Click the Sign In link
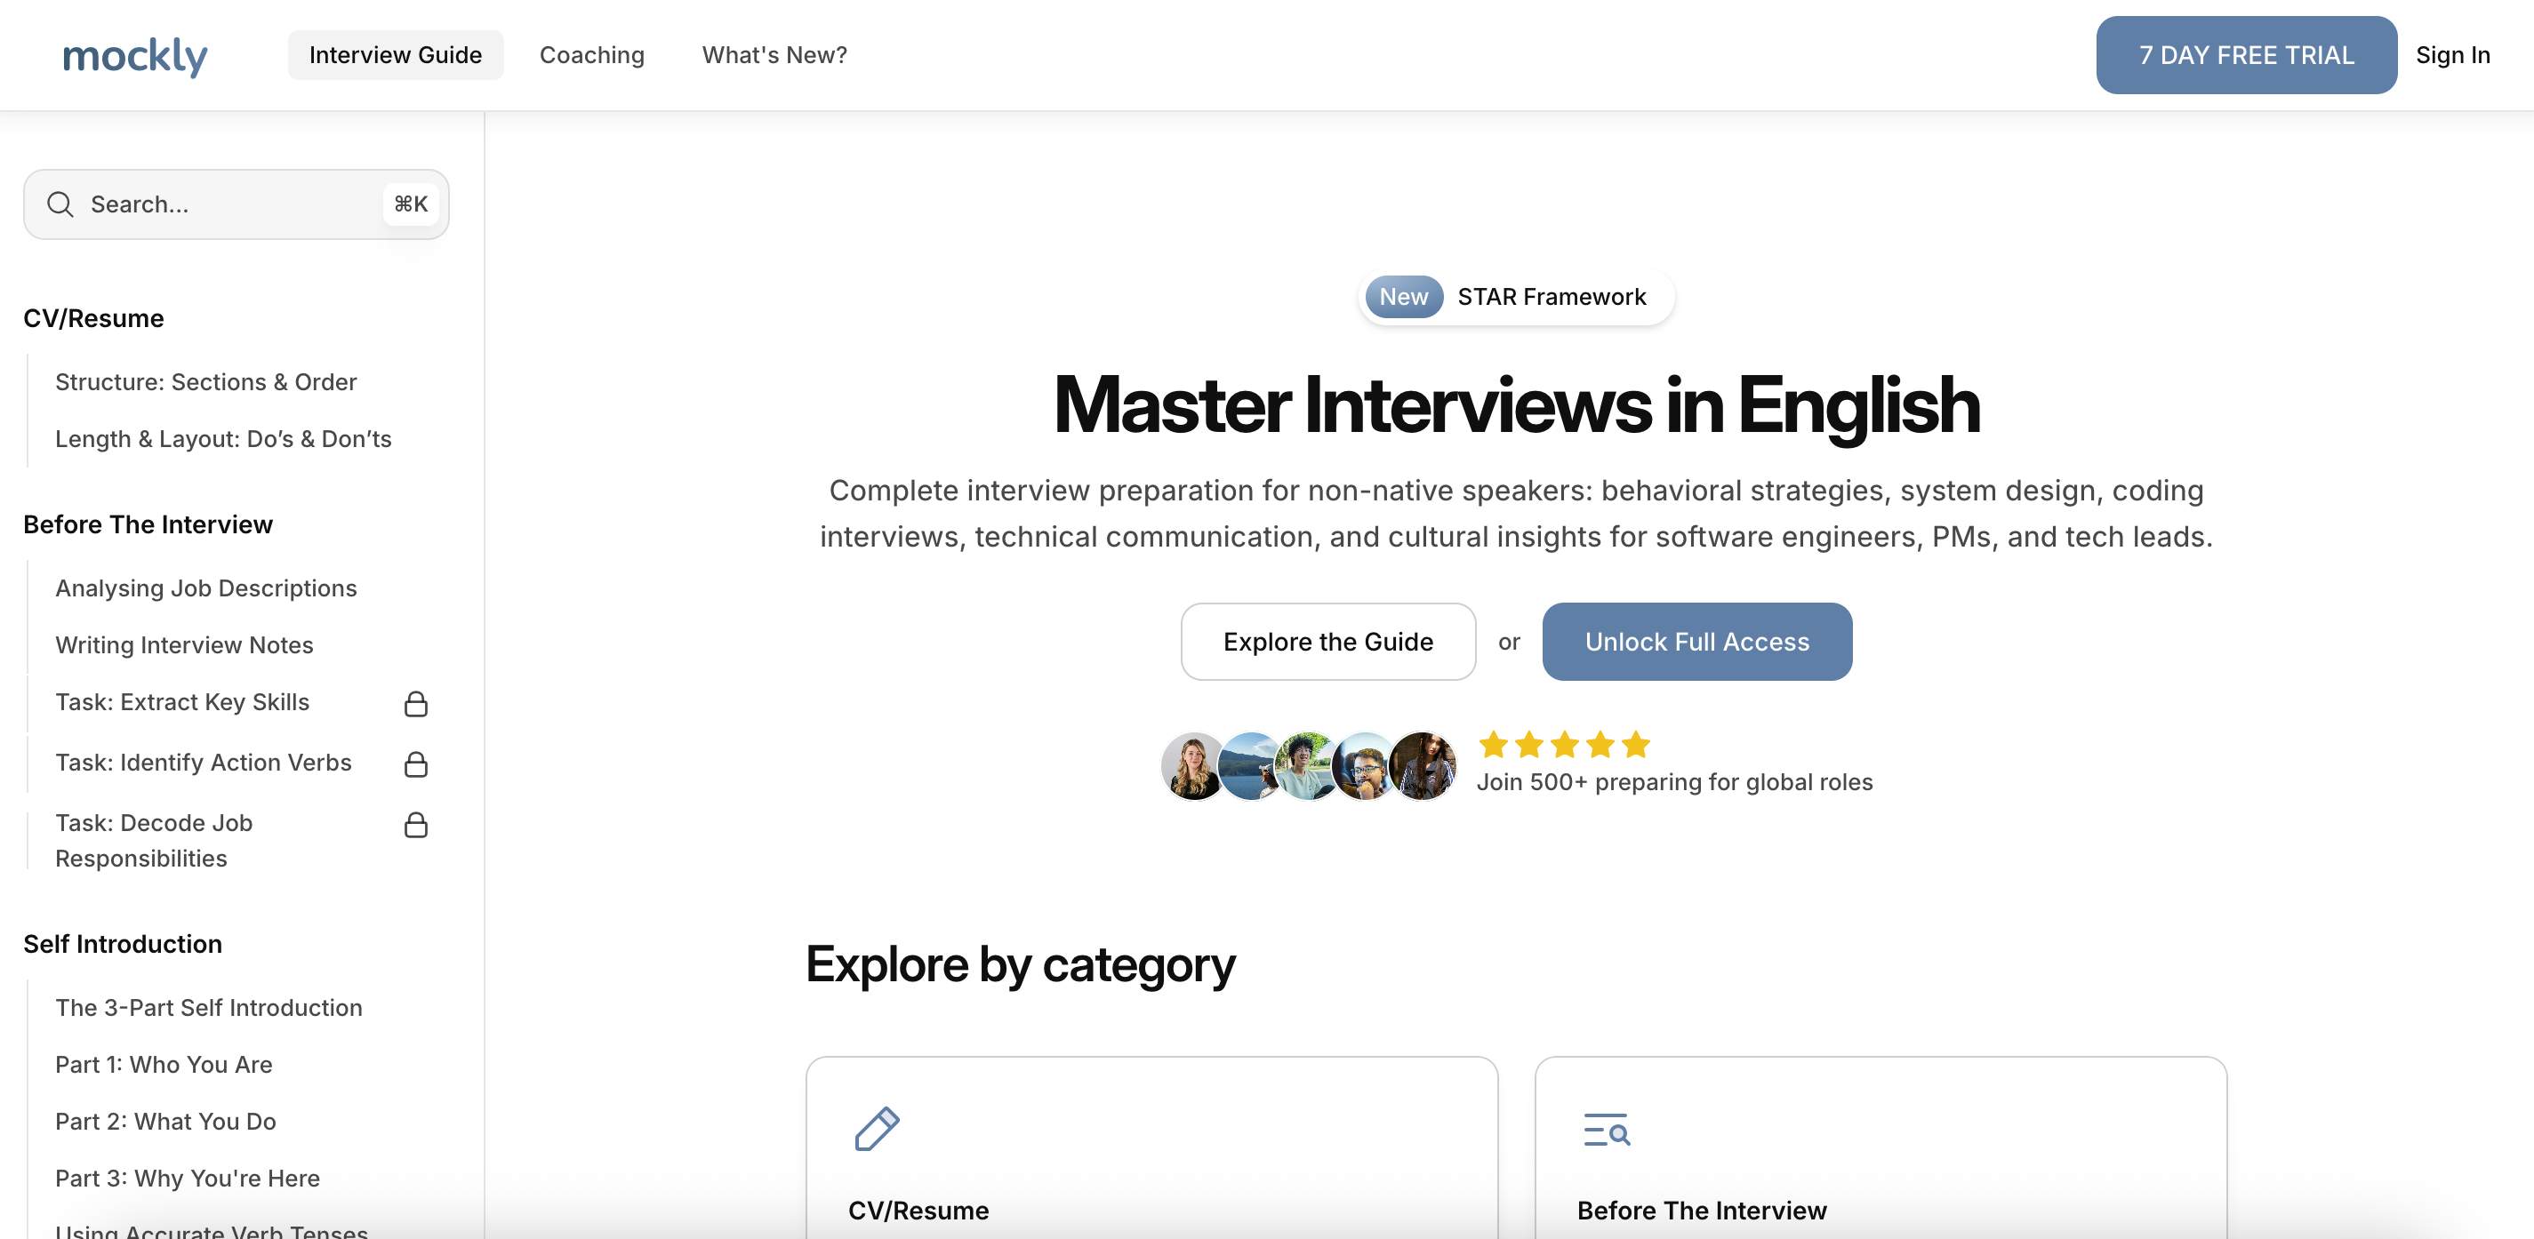The width and height of the screenshot is (2534, 1239). [2452, 55]
